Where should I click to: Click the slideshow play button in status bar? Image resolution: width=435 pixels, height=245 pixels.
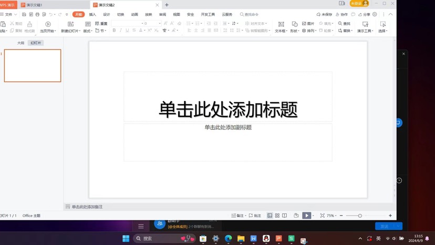click(306, 216)
